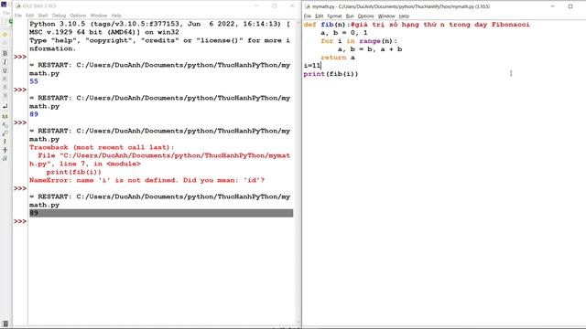Open Shell menu in IDLE Shell
The height and width of the screenshot is (329, 586).
click(43, 16)
